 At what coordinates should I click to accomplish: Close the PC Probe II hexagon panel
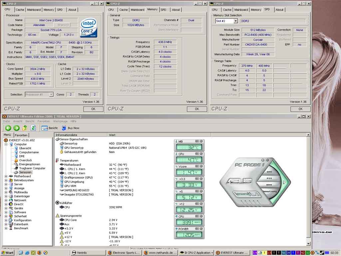point(267,160)
